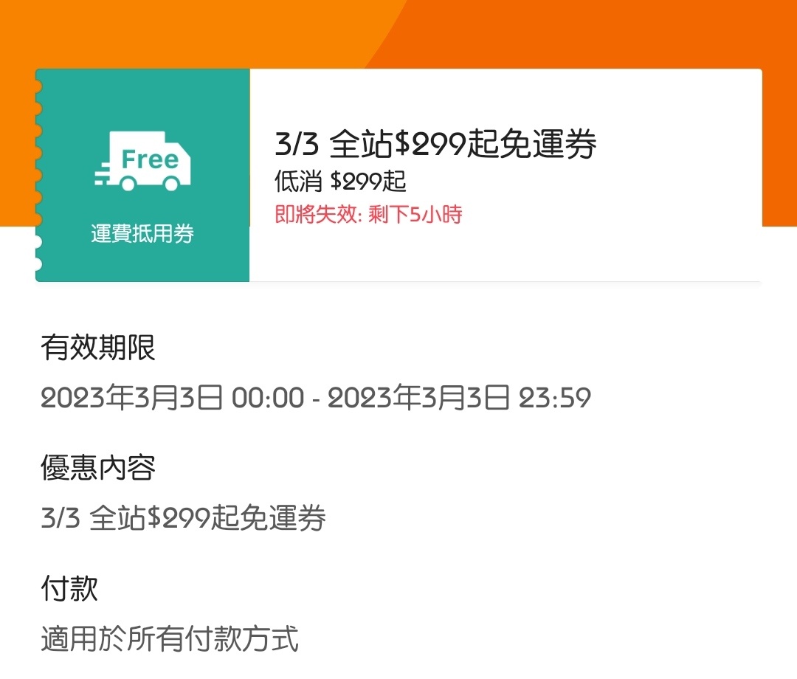This screenshot has height=679, width=797.
Task: Select the end date 2023年3月3日 23:59
Action: 459,399
